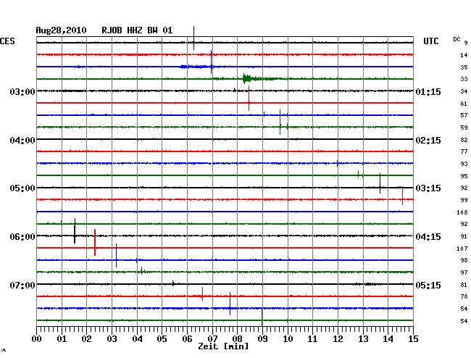
Task: Click the x-axis tick label '06'
Action: click(x=187, y=339)
